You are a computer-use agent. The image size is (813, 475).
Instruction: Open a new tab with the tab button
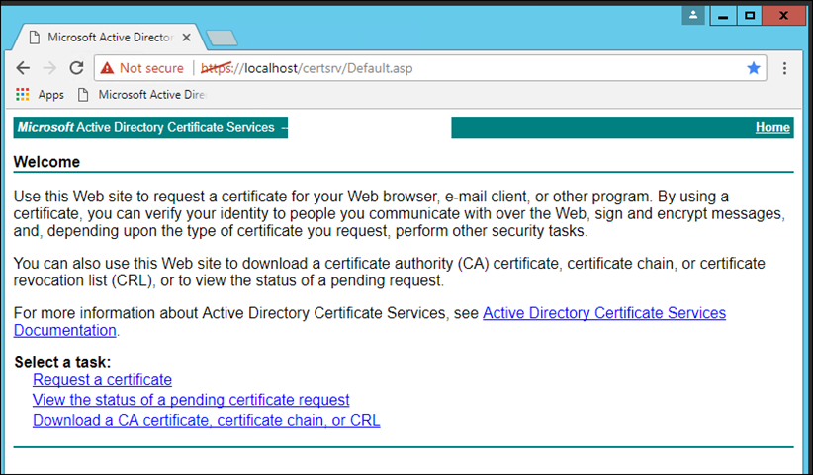[222, 38]
